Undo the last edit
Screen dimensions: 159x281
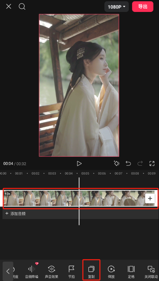(128, 163)
